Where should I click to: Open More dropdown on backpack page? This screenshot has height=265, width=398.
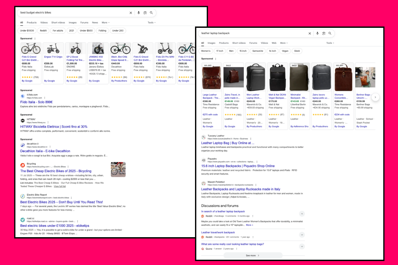tap(284, 43)
